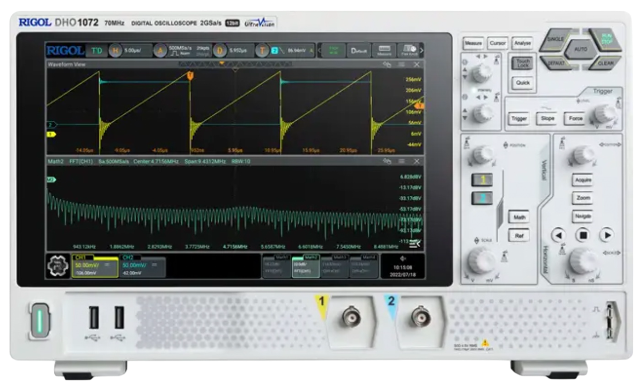
Task: Click the Cursor hardware key
Action: pyautogui.click(x=498, y=44)
